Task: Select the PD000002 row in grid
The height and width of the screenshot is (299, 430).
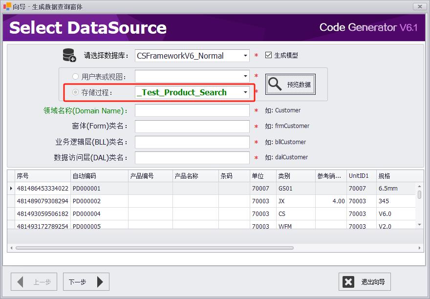Action: [87, 201]
